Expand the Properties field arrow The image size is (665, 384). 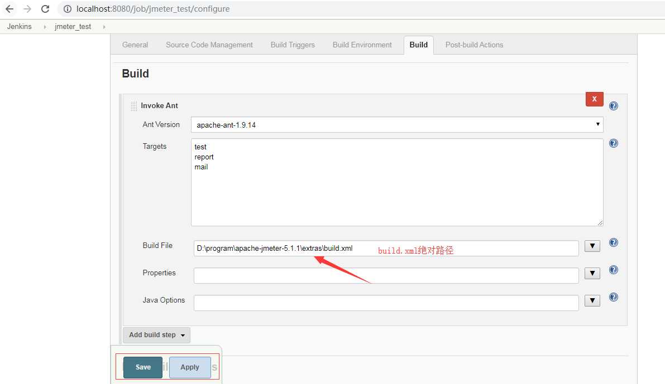coord(592,274)
